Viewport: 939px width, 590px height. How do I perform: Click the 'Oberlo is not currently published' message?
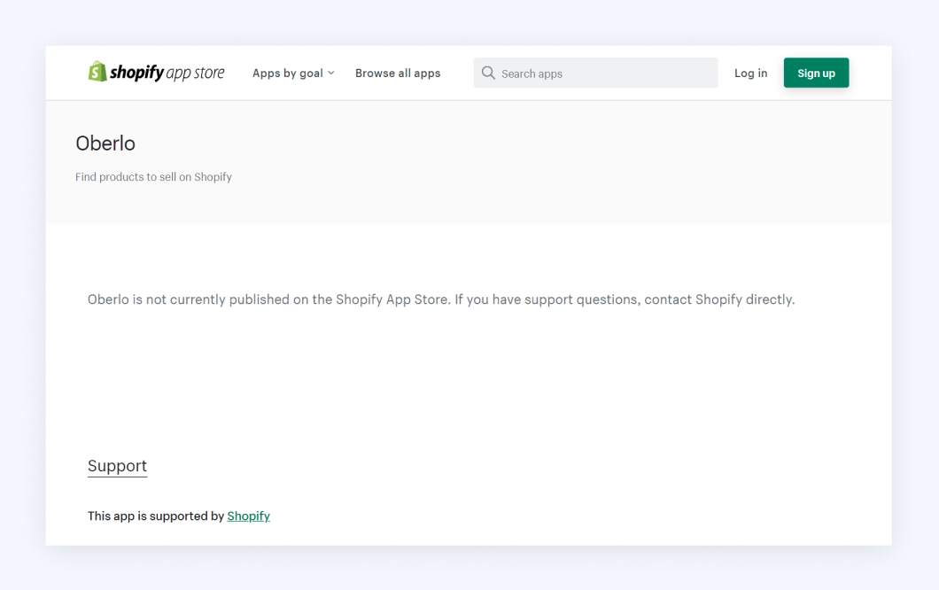pos(441,299)
